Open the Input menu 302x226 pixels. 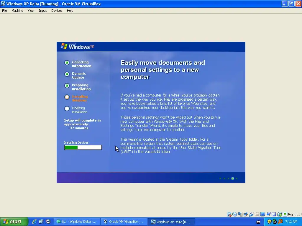coord(43,11)
